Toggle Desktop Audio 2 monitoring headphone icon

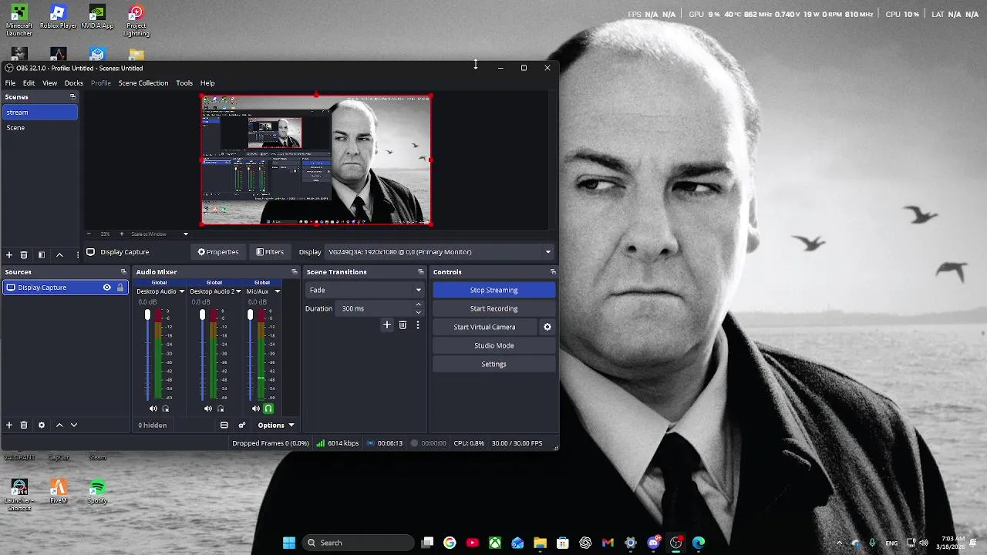221,409
